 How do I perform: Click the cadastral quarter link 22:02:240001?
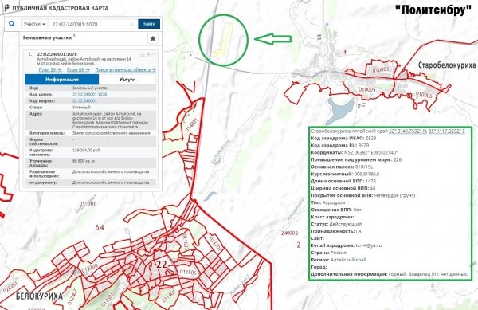(84, 101)
